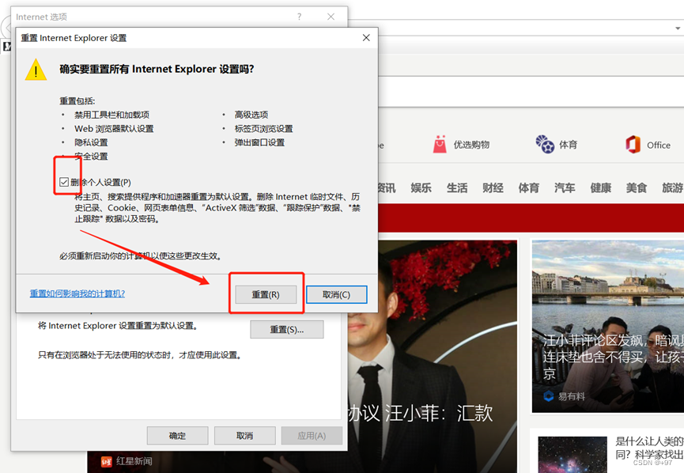Click 确定 in the Internet 选项 window
684x473 pixels.
177,436
